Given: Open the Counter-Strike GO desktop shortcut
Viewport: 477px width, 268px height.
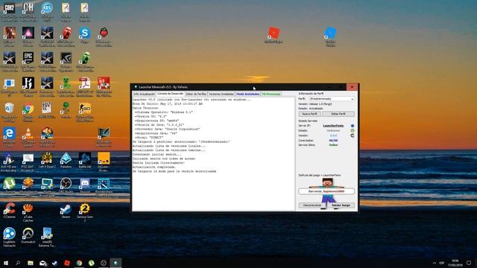Looking at the screenshot, I should (x=84, y=112).
